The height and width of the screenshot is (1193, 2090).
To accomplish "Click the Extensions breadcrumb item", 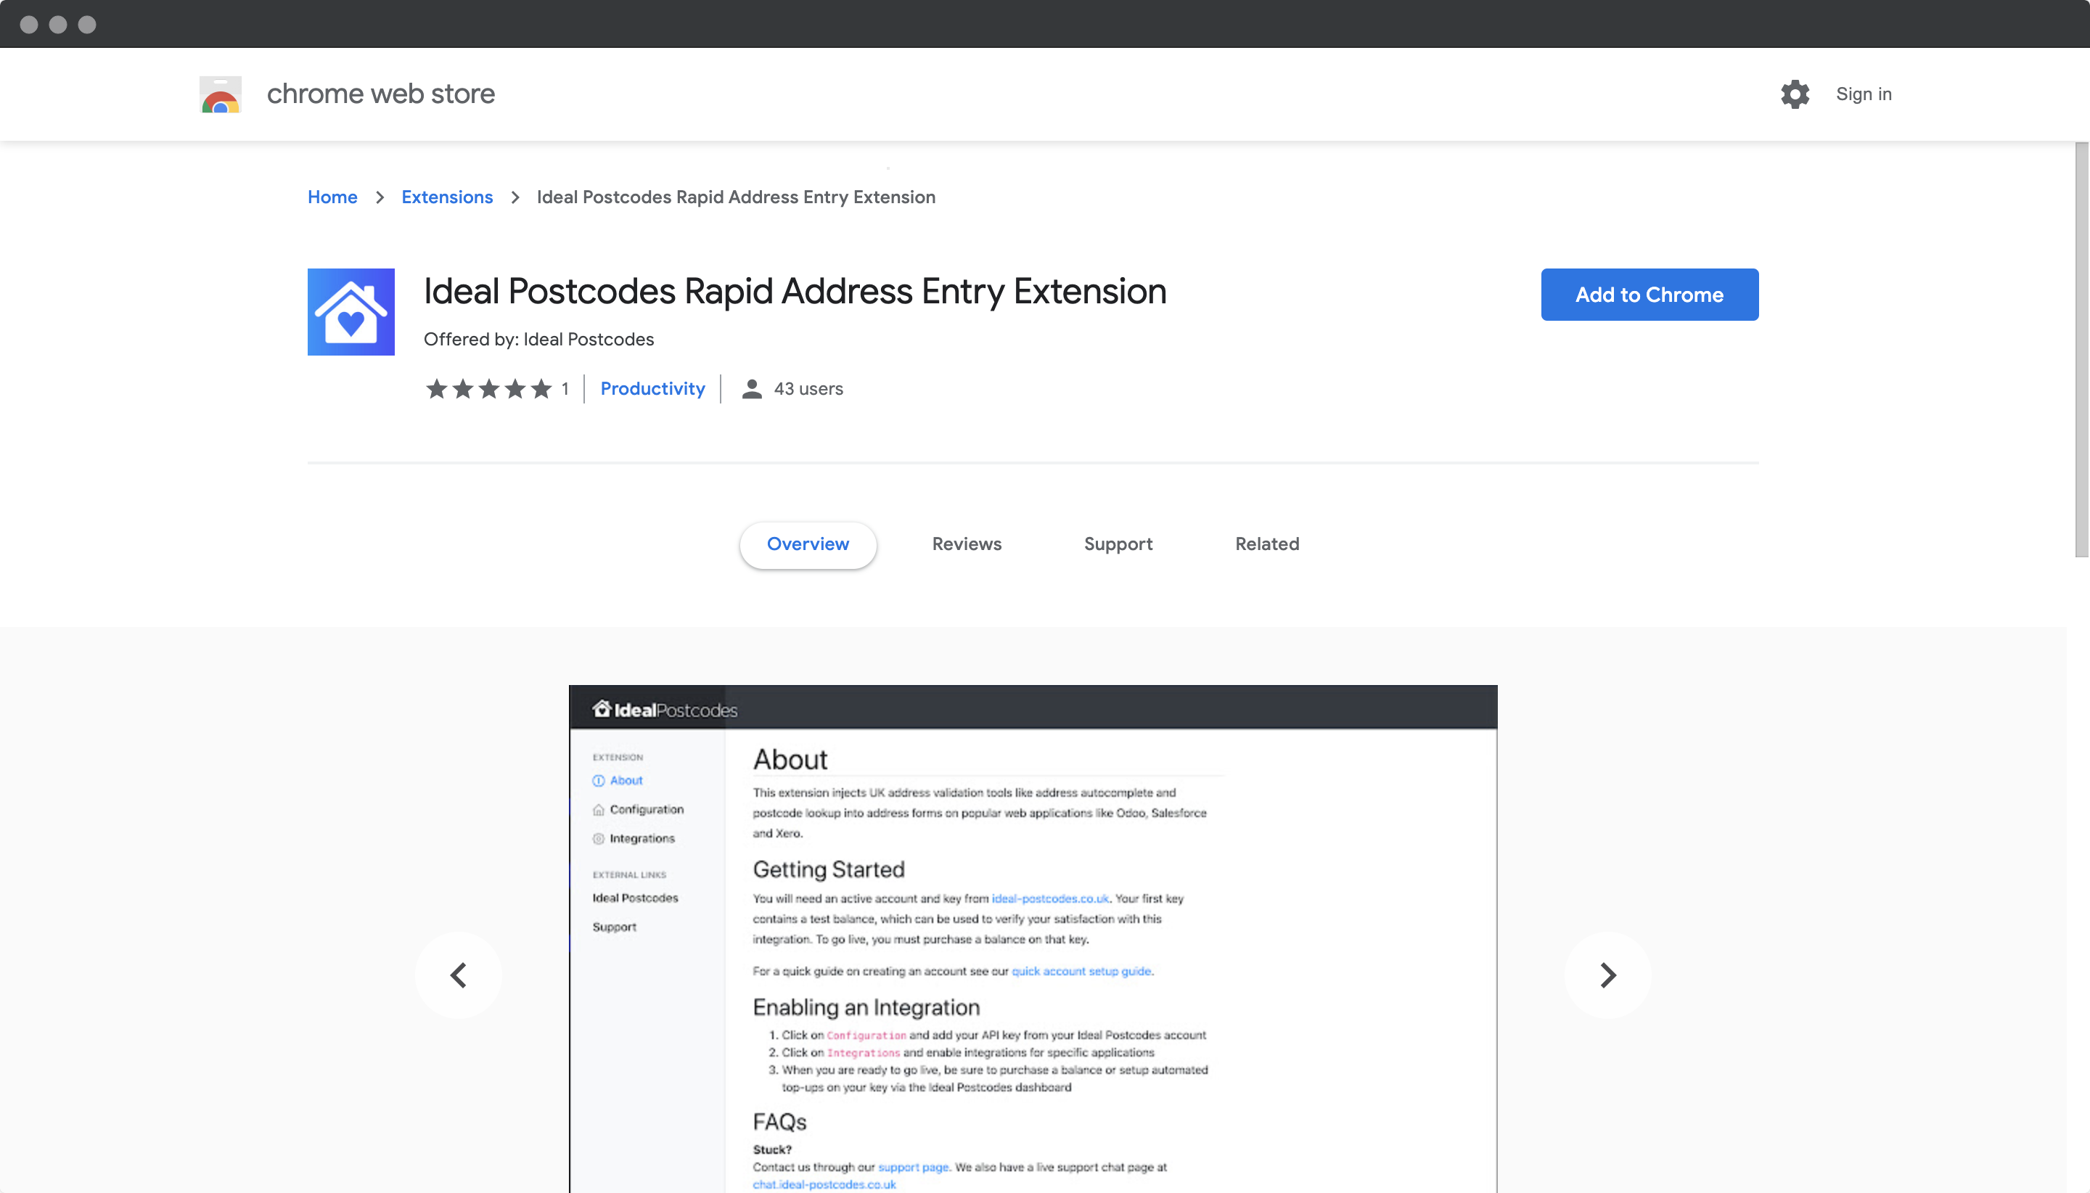I will (446, 197).
